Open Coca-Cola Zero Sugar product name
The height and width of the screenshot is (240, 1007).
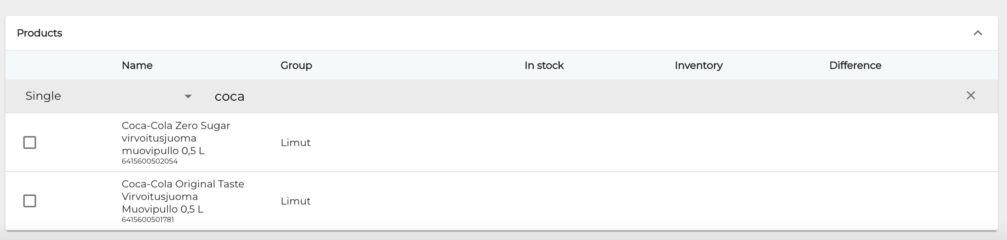176,138
